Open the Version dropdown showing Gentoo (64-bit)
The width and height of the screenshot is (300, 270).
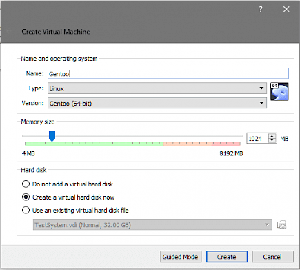pyautogui.click(x=157, y=103)
